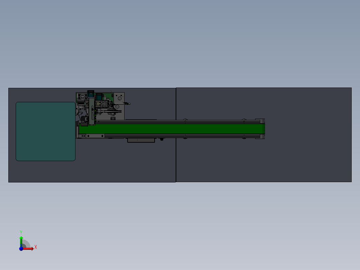Select the perforated square block in the mechanism
Image resolution: width=360 pixels, height=270 pixels.
104,104
